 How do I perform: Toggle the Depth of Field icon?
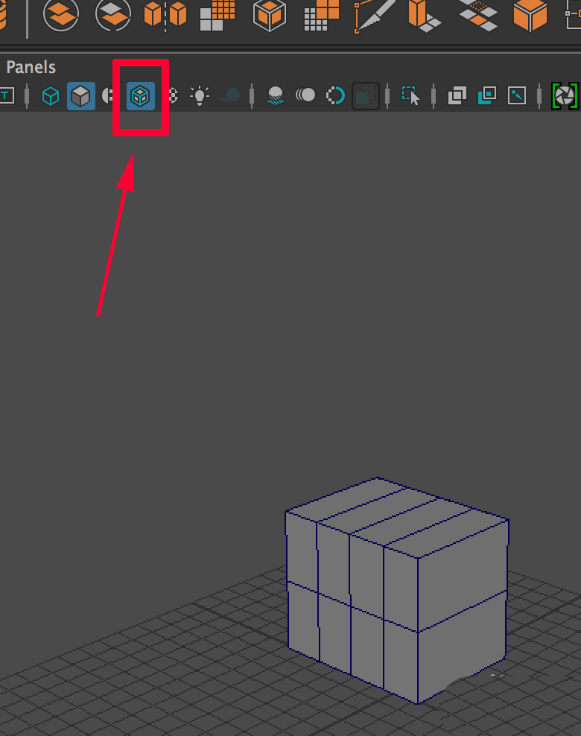366,96
